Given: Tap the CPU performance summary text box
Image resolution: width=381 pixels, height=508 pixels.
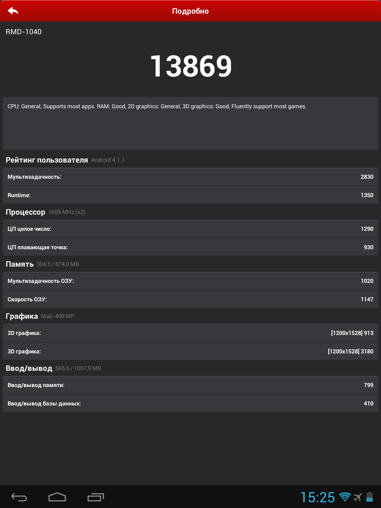Looking at the screenshot, I should 190,123.
